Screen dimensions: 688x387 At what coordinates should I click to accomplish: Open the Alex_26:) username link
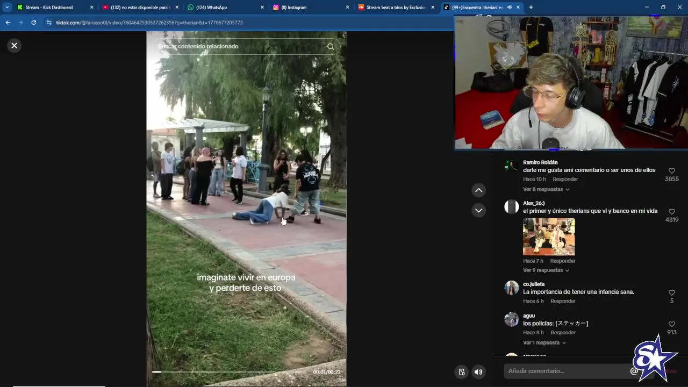point(534,203)
